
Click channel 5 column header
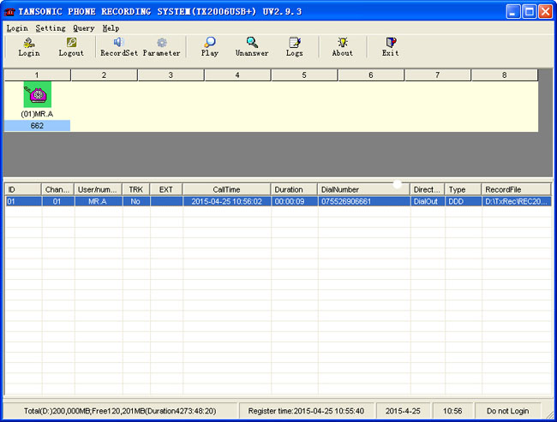point(303,75)
